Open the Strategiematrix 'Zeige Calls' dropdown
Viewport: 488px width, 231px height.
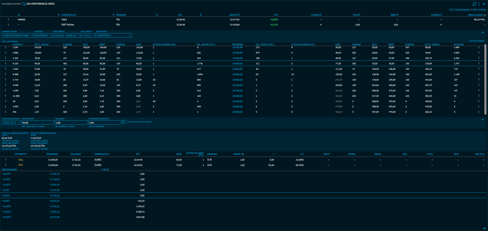tap(11, 123)
